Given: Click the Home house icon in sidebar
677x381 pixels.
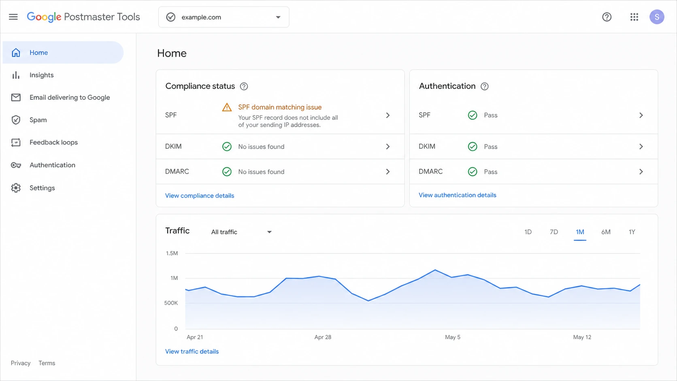Looking at the screenshot, I should click(16, 53).
